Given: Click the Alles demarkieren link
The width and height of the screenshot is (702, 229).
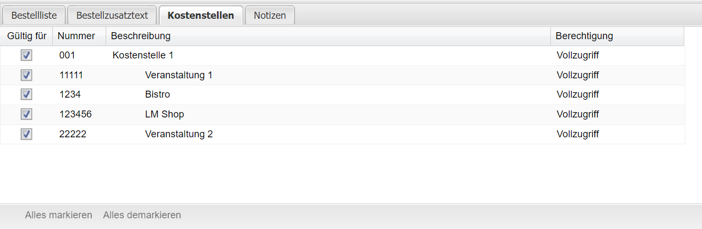Looking at the screenshot, I should point(142,215).
